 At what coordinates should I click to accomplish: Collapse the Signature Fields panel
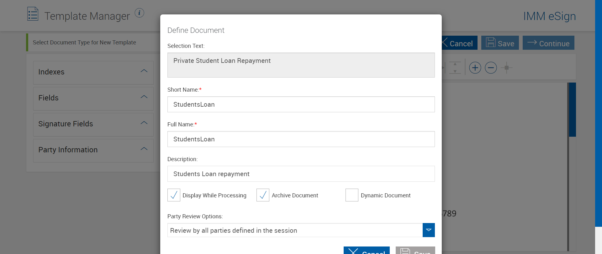pos(144,123)
